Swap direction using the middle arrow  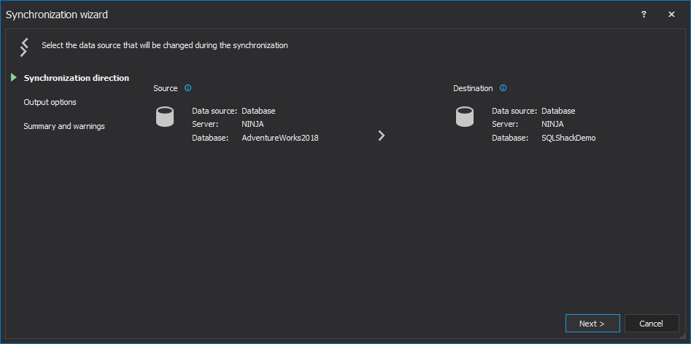click(381, 136)
